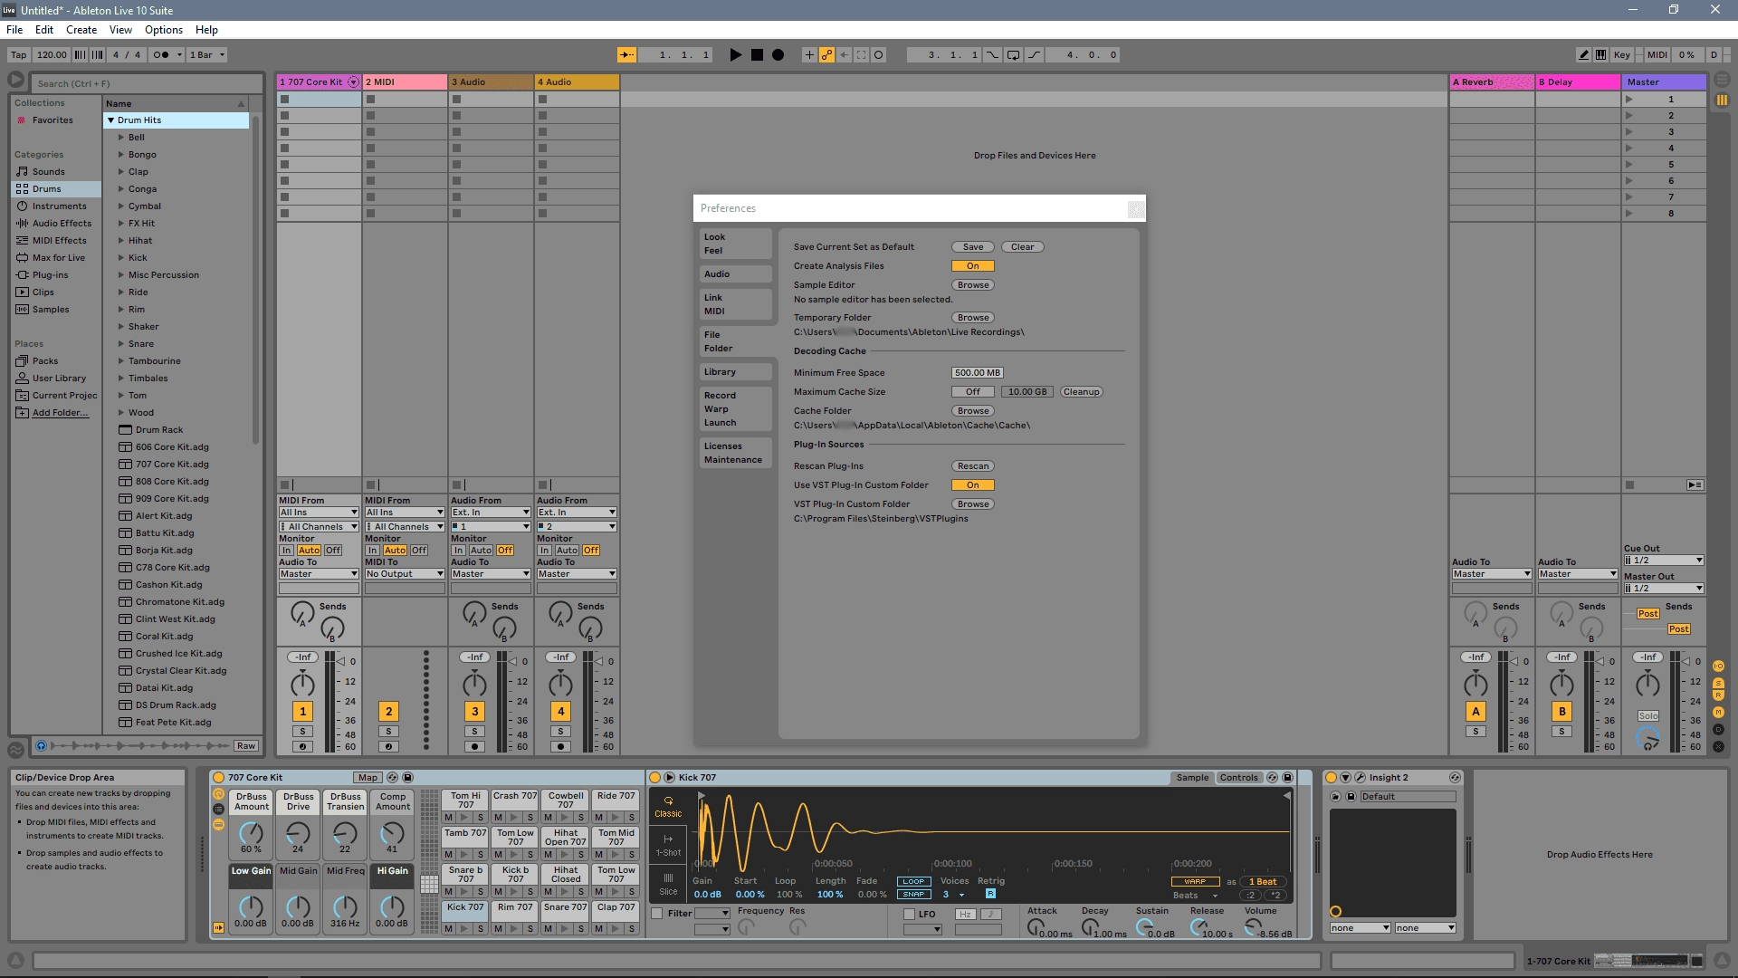1738x978 pixels.
Task: Show chain list in 707 Core Kit rack
Action: [218, 810]
